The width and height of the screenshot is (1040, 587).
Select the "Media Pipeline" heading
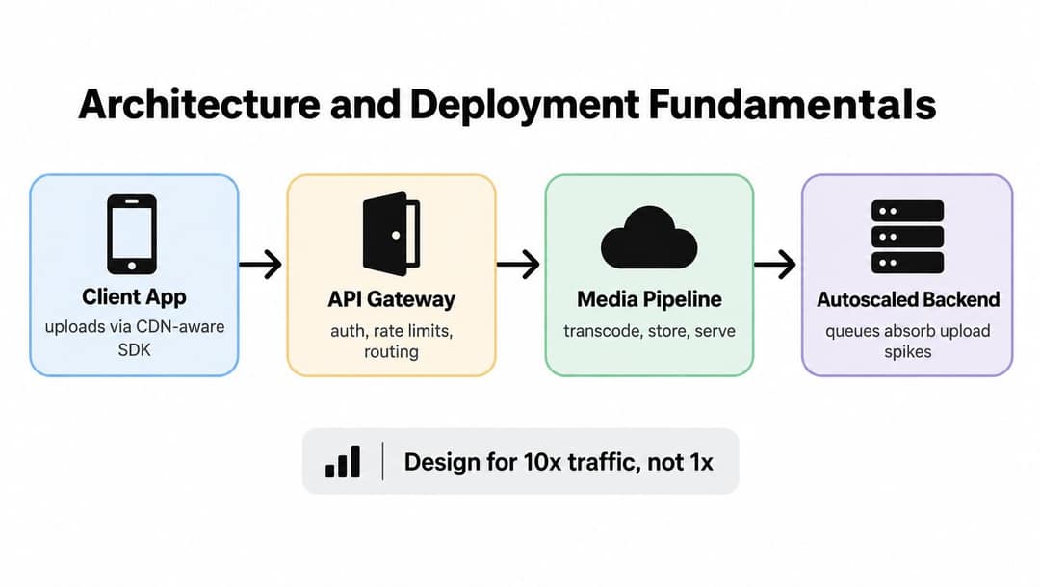pos(649,299)
